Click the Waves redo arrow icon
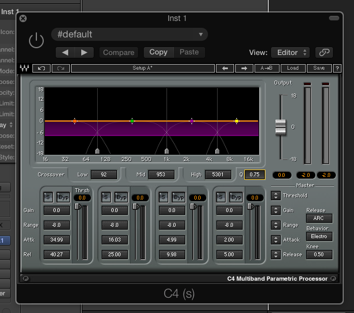The image size is (354, 313). pyautogui.click(x=60, y=68)
